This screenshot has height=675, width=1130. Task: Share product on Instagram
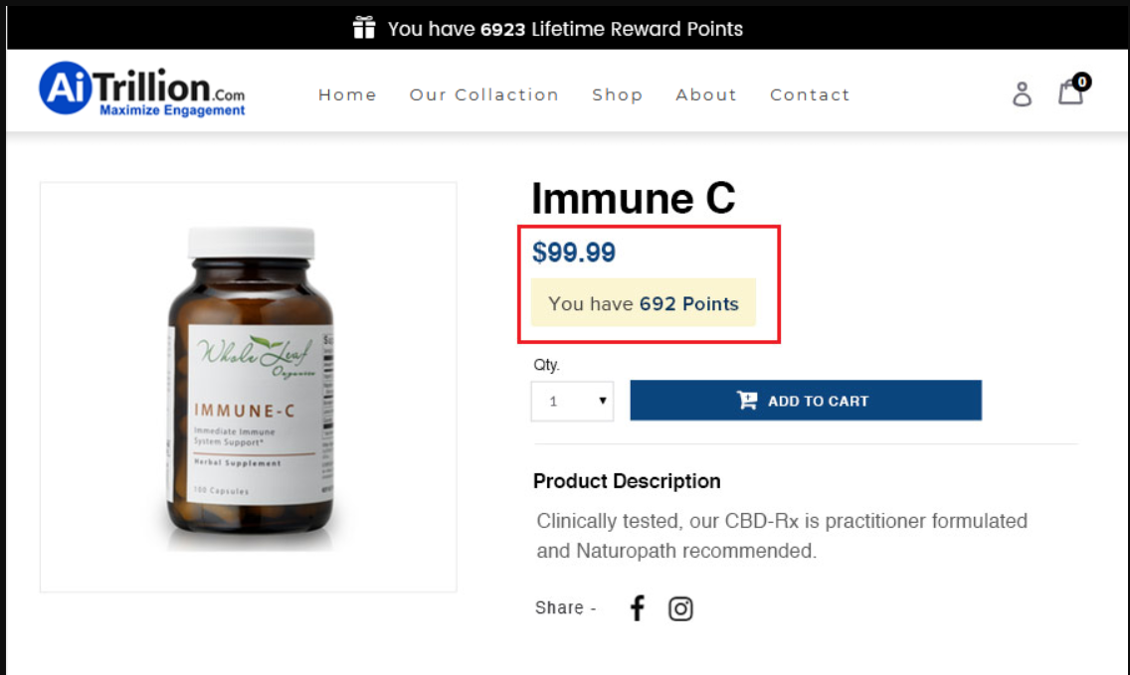coord(680,608)
